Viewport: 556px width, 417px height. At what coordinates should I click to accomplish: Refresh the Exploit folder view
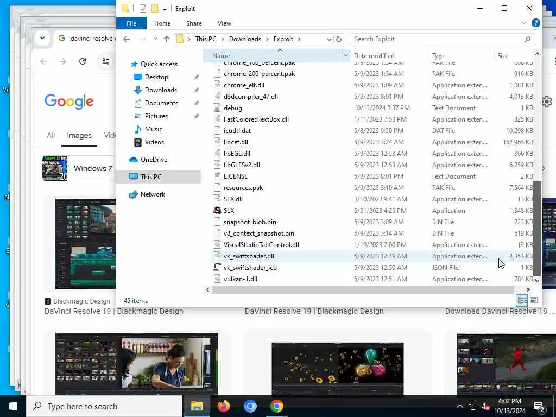pyautogui.click(x=339, y=39)
